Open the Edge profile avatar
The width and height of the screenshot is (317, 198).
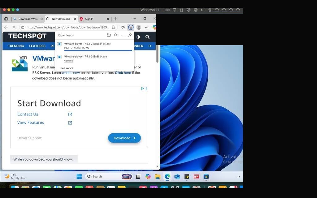click(x=139, y=27)
